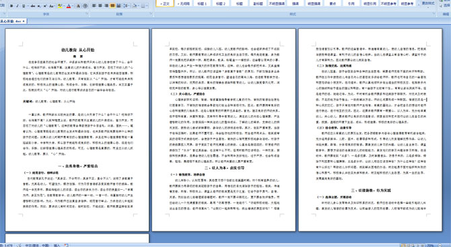Toggle justified paragraph alignment
This screenshot has height=247, width=451.
tap(112, 6)
